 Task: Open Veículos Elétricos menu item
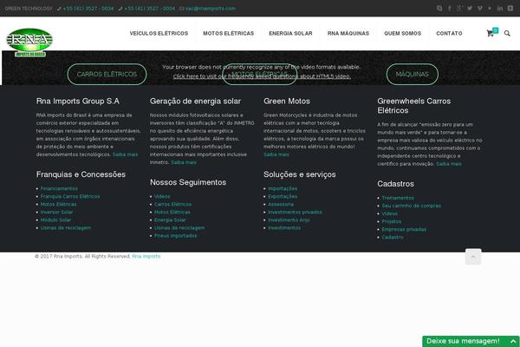point(159,33)
